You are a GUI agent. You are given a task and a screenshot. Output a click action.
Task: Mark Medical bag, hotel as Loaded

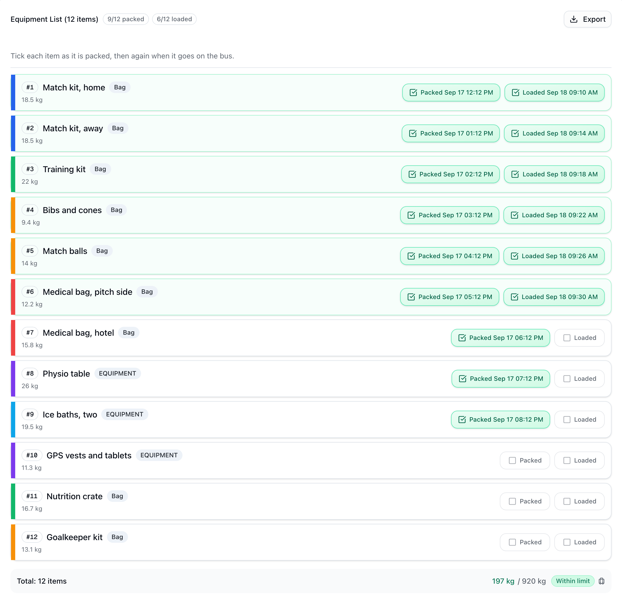(x=579, y=338)
